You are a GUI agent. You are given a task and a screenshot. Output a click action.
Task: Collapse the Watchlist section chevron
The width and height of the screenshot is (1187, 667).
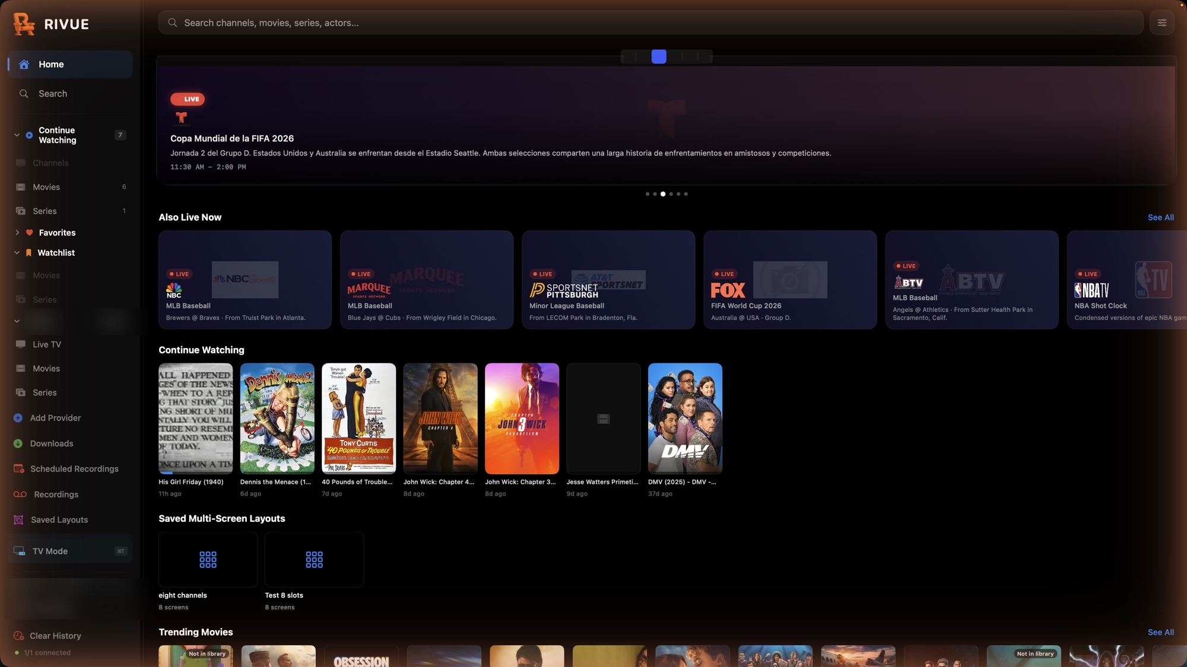point(17,253)
